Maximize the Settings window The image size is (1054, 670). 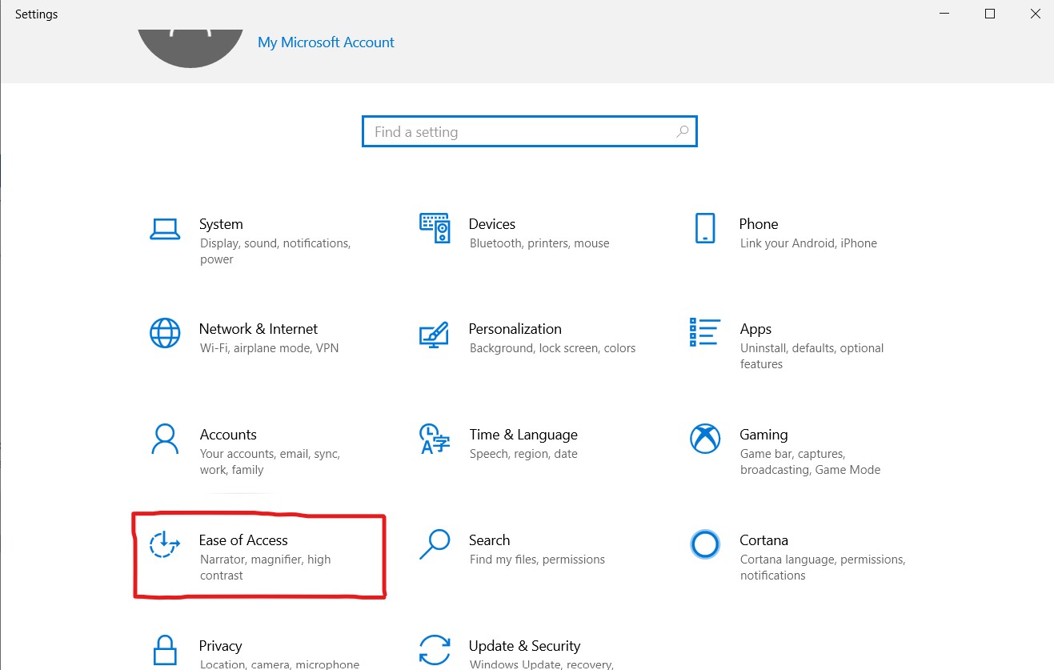tap(990, 14)
